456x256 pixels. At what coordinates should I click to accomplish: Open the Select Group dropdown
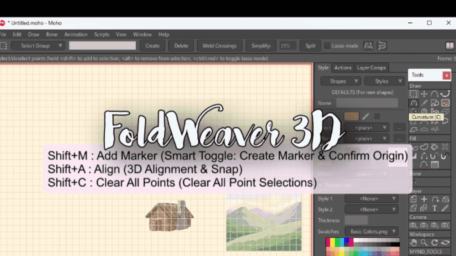tap(38, 46)
